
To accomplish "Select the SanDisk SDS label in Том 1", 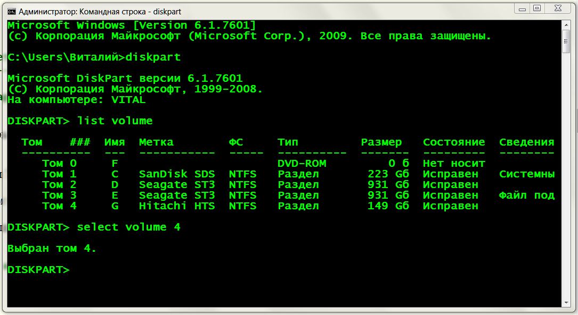I will tap(177, 174).
